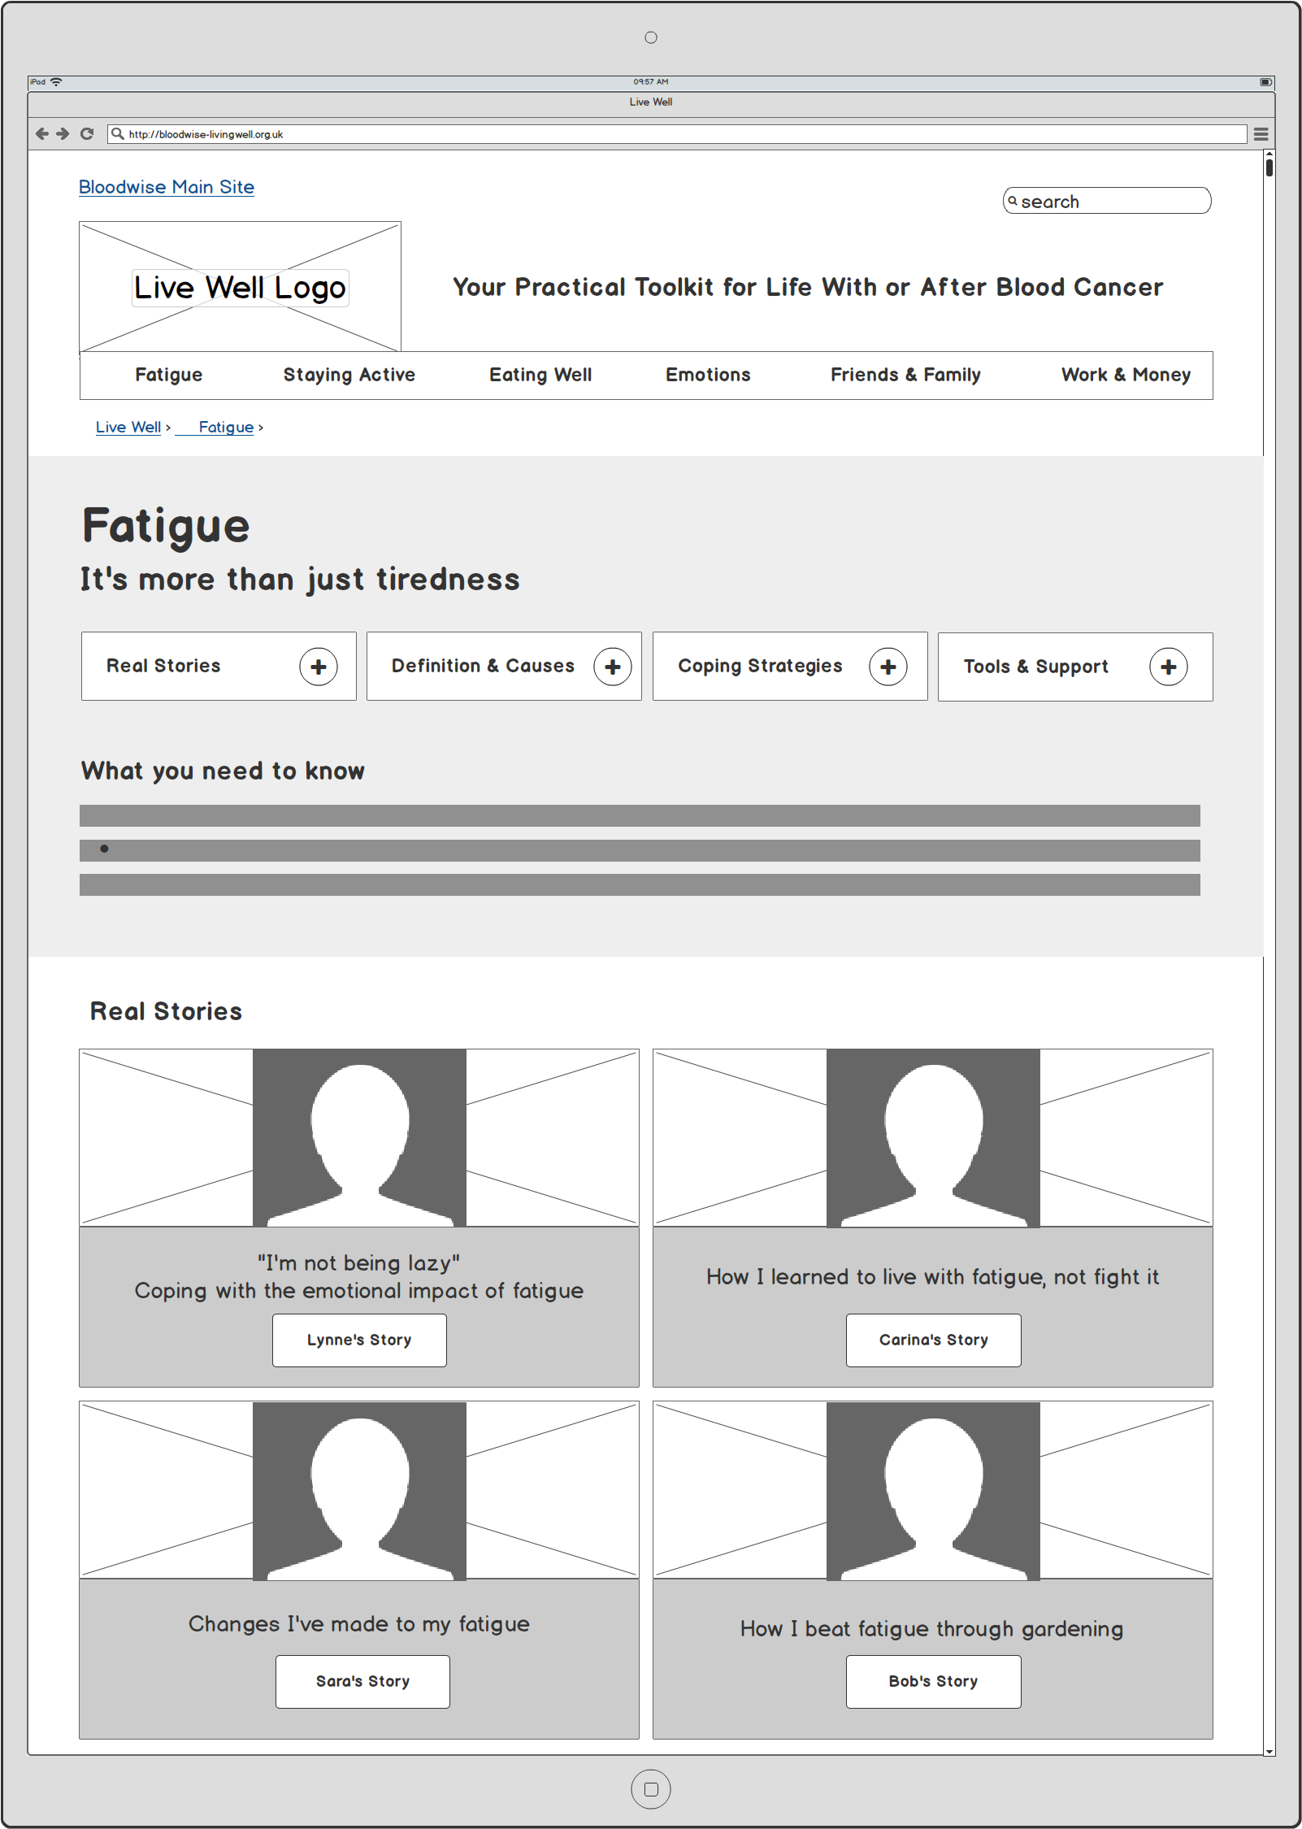The image size is (1302, 1829).
Task: Click the photo above Carina's Story
Action: (933, 1137)
